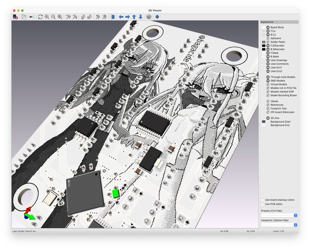Screen dimensions: 310x249
Task: Copy 3D image to clipboard icon
Action: click(24, 17)
